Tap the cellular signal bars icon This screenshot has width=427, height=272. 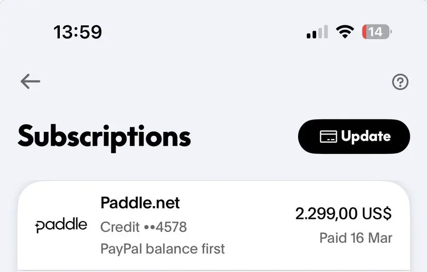click(317, 32)
